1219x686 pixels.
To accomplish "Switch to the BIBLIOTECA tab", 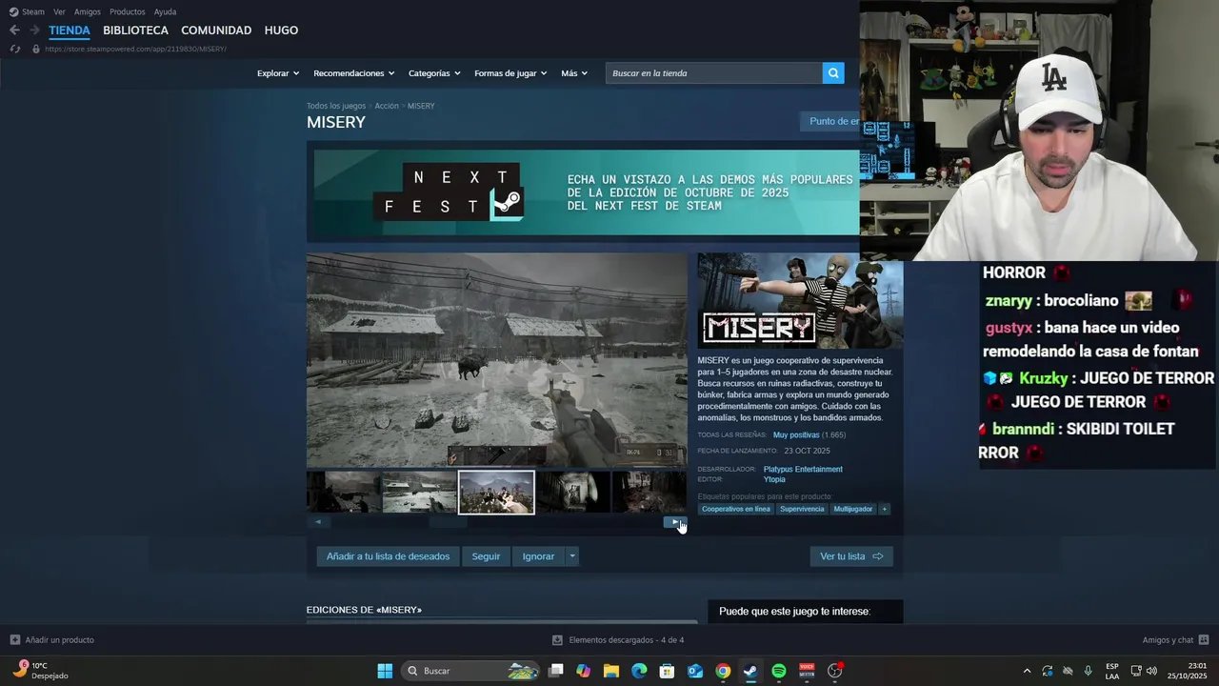I will [x=135, y=30].
